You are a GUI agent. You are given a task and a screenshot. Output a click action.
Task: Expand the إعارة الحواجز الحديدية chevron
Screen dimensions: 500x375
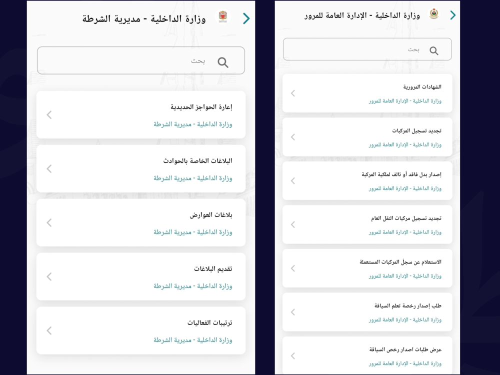coord(49,115)
